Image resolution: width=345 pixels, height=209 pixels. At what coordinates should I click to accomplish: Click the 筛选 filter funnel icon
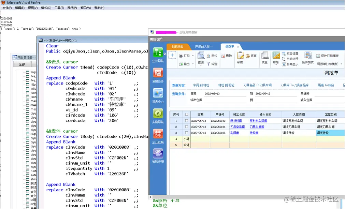[209, 64]
